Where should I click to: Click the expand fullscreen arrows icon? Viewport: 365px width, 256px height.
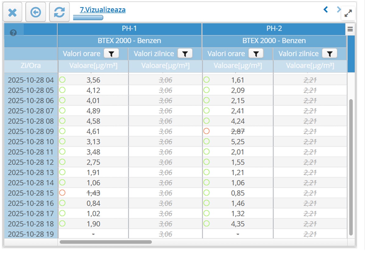click(x=348, y=13)
